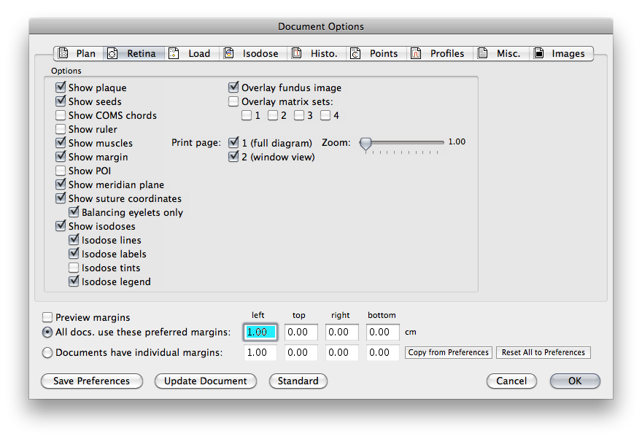Click the Zoom slider handle

[x=366, y=143]
